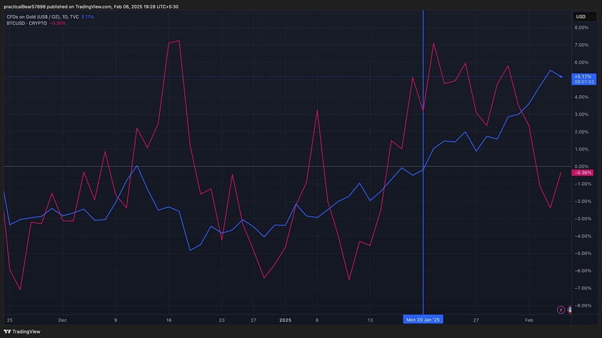
Task: Click the 0.00% scale label
Action: point(581,167)
